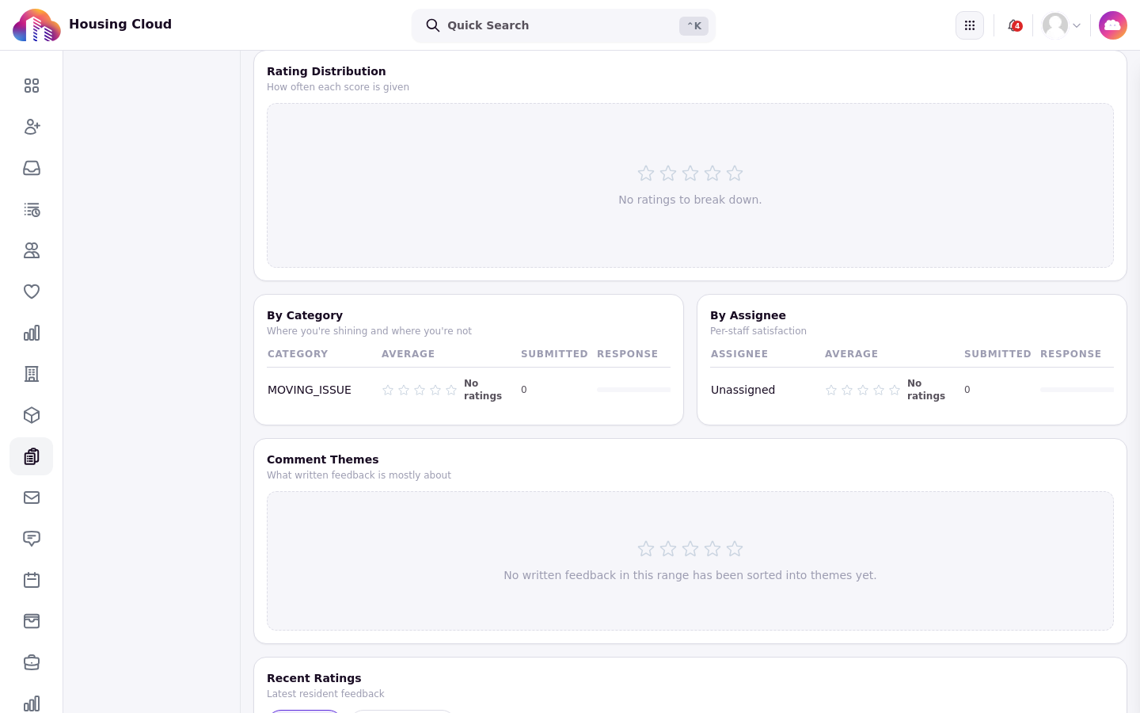Open the envelope mail sidebar icon

click(x=32, y=498)
